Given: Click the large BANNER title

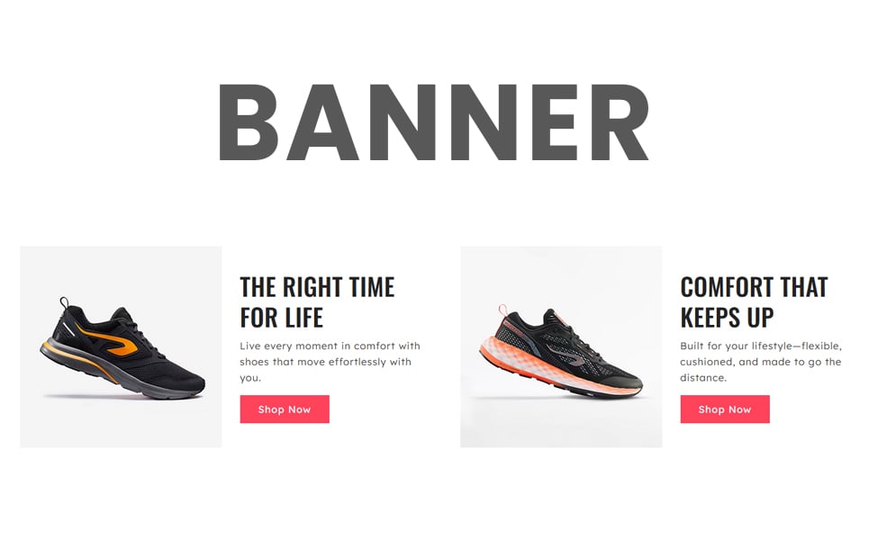Looking at the screenshot, I should click(434, 122).
